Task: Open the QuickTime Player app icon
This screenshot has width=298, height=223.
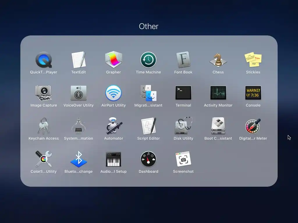Action: coord(44,60)
